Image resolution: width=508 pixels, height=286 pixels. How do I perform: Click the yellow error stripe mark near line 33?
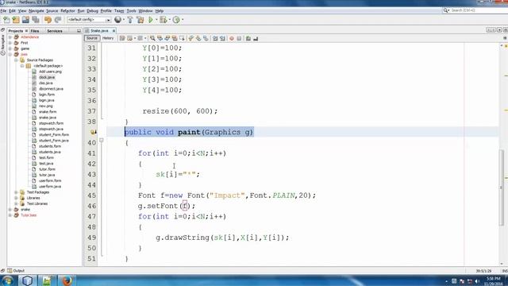506,76
